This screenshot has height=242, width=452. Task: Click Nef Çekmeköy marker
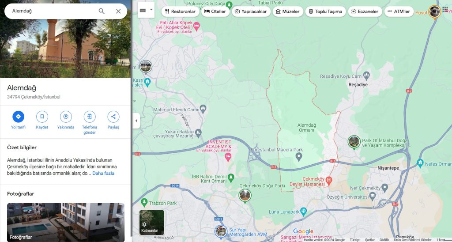click(x=384, y=188)
